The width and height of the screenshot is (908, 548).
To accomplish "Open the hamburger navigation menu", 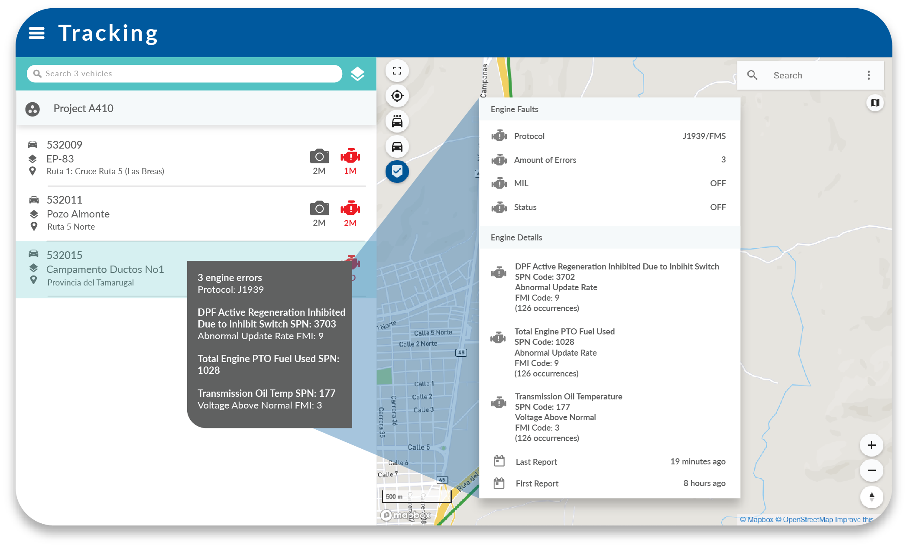I will point(36,33).
